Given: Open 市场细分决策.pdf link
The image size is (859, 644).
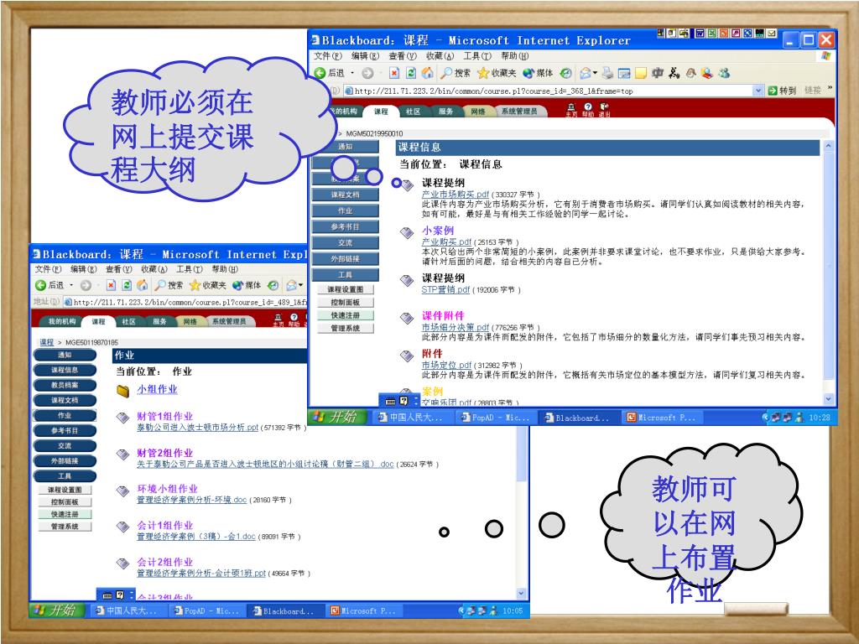Looking at the screenshot, I should (x=455, y=328).
